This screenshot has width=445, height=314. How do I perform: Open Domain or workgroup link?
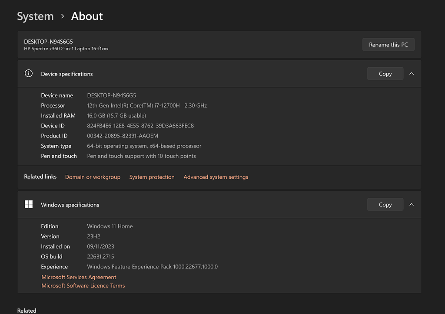coord(93,177)
